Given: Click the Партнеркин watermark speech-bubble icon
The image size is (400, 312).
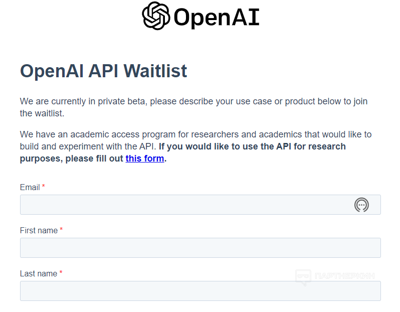Looking at the screenshot, I should (x=303, y=277).
